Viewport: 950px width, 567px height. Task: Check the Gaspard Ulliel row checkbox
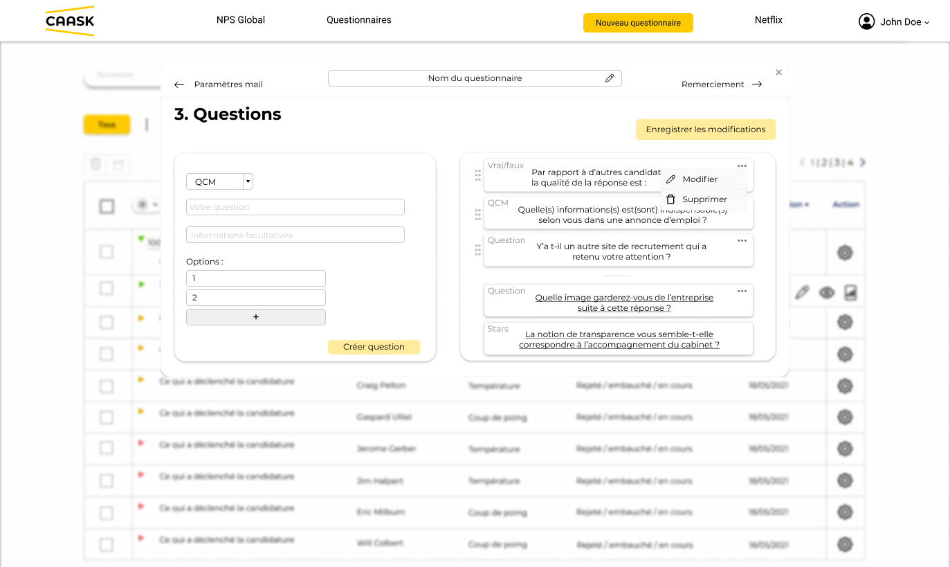(107, 417)
